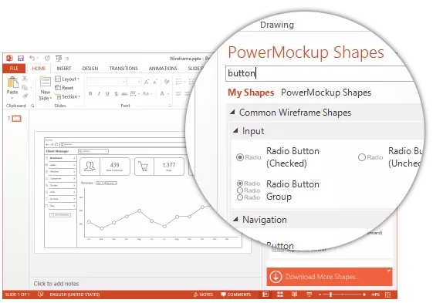Screen dimensions: 443x303
Task: Copy selection using the Copy icon
Action: click(25, 87)
